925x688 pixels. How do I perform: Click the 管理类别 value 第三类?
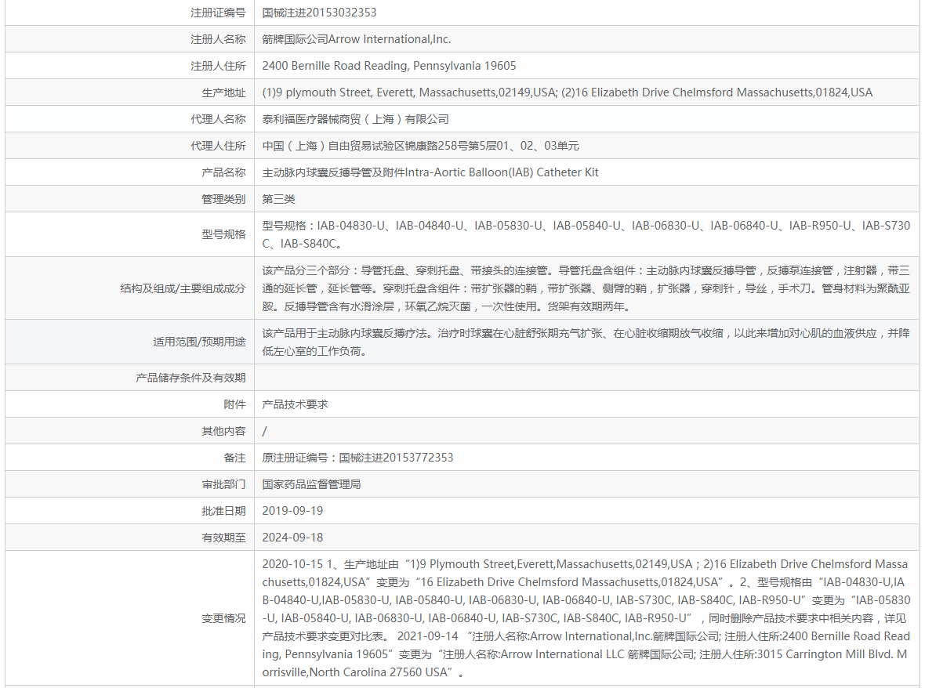tap(278, 199)
